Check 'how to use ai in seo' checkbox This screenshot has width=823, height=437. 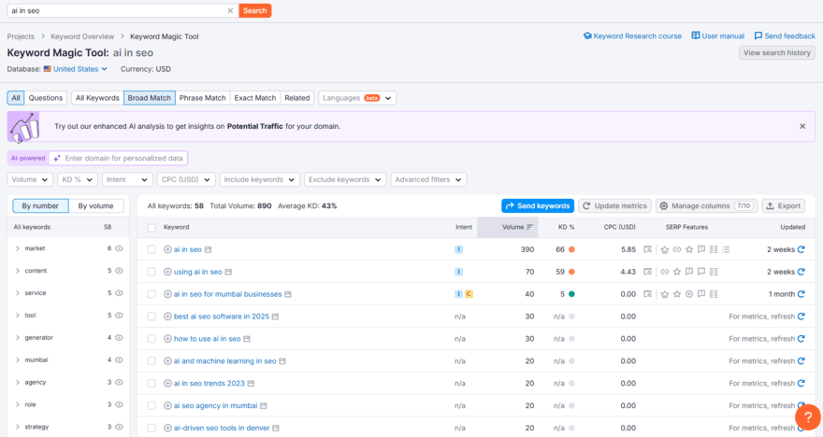[152, 339]
